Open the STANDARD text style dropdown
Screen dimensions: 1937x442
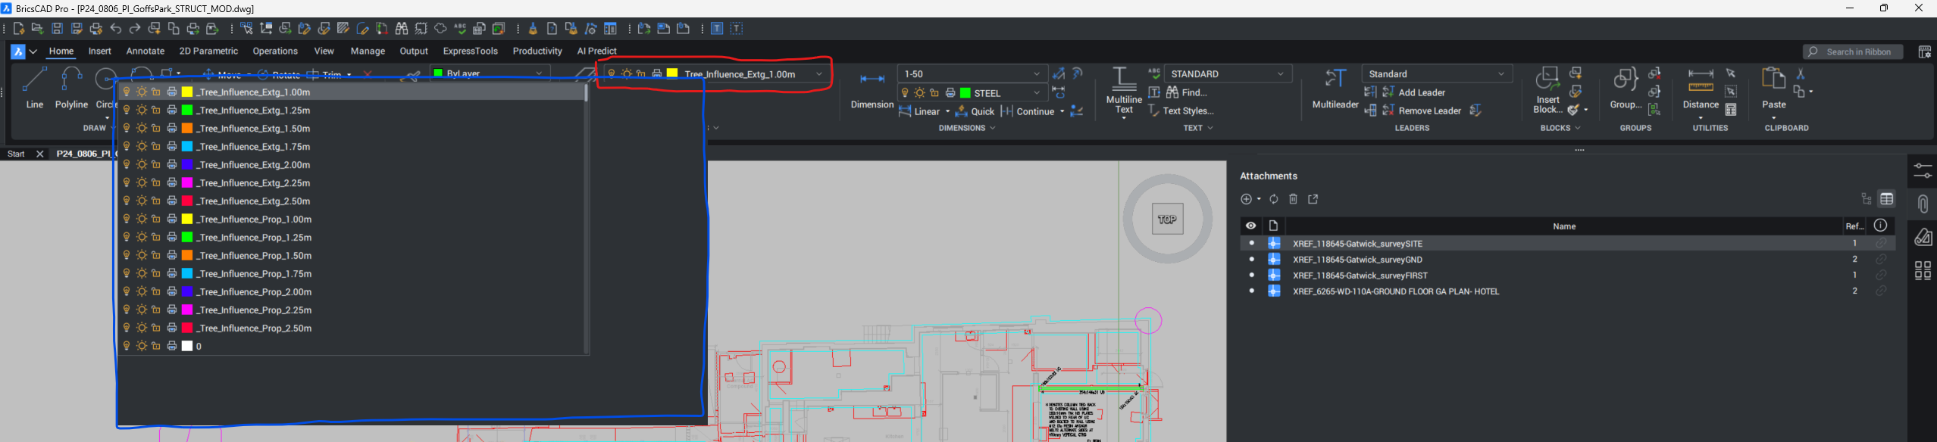pyautogui.click(x=1280, y=74)
